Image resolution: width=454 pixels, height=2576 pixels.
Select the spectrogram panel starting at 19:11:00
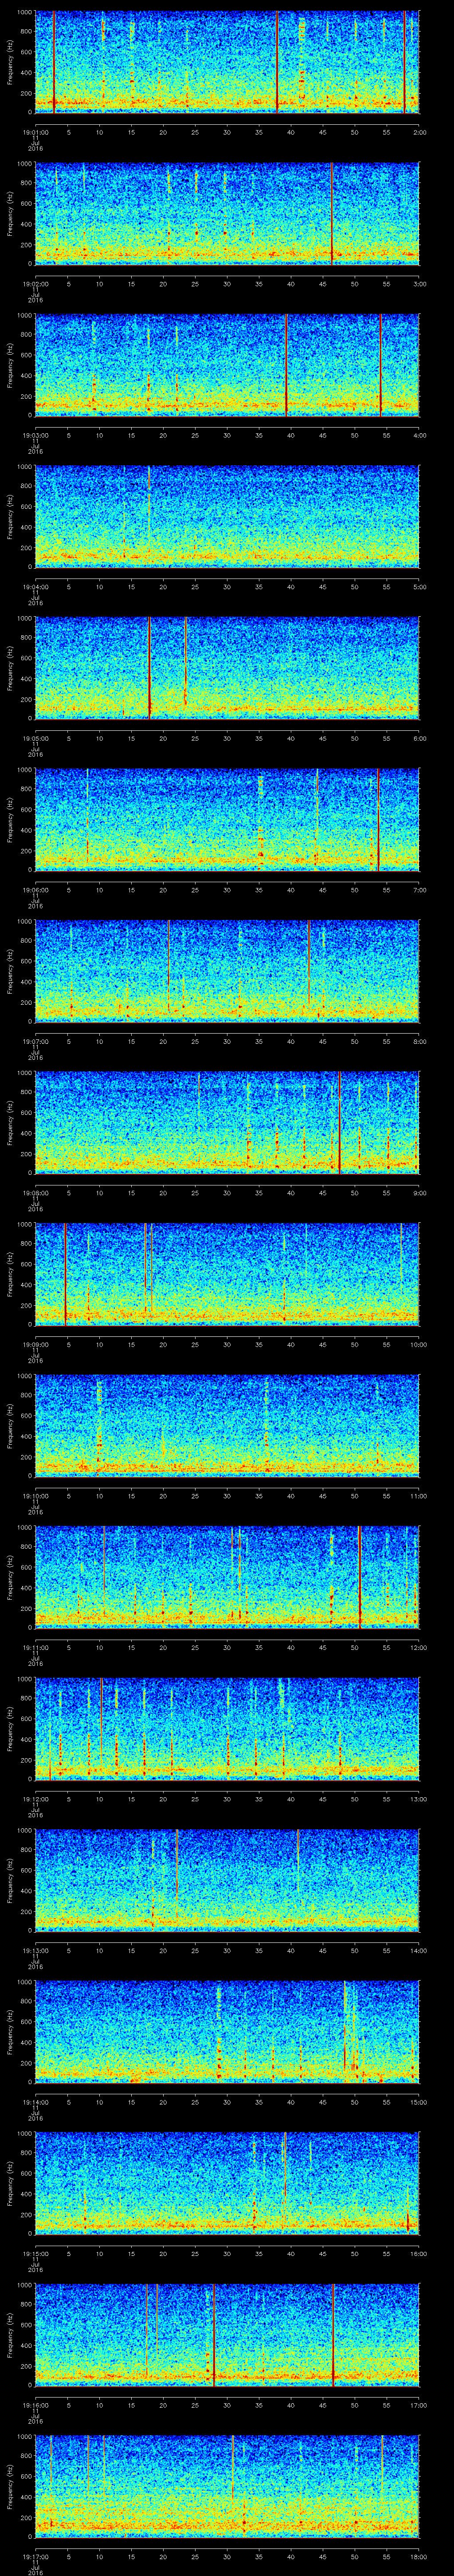pos(227,1577)
